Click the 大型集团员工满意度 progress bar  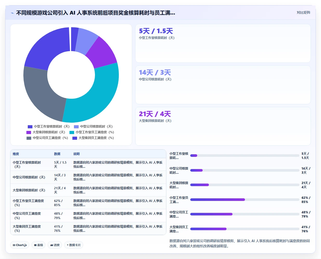[245, 229]
